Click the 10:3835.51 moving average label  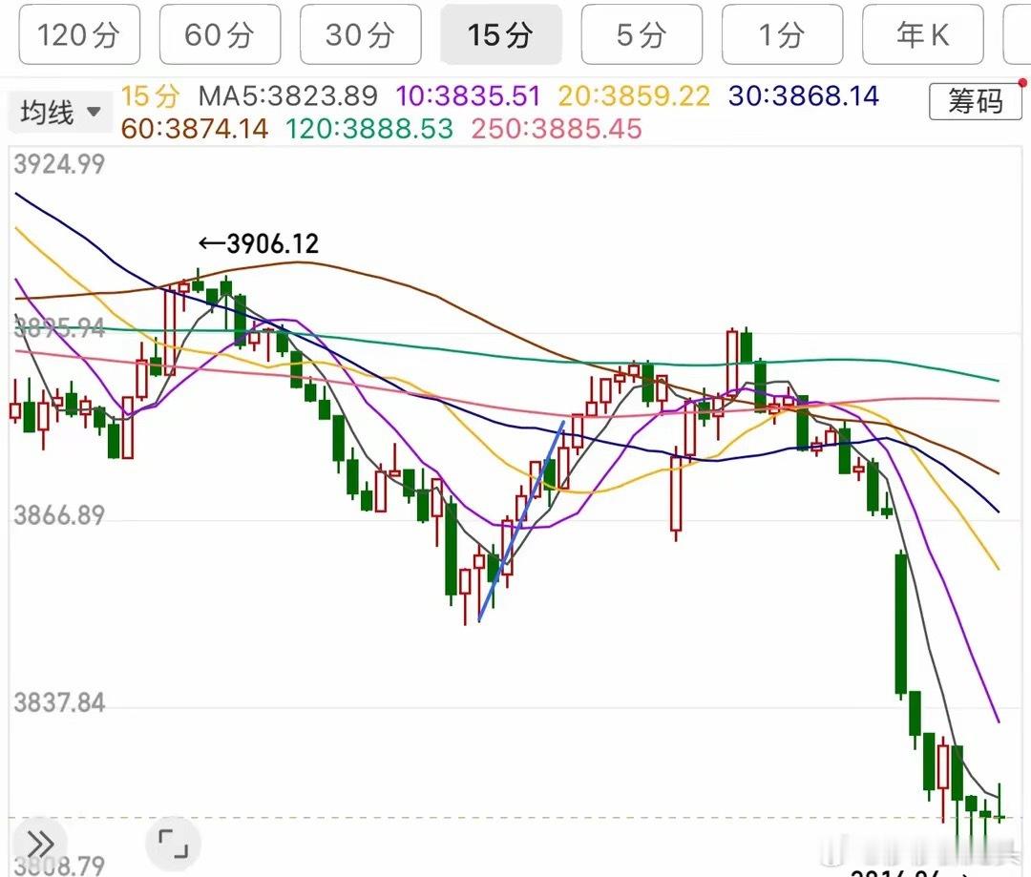tap(468, 96)
